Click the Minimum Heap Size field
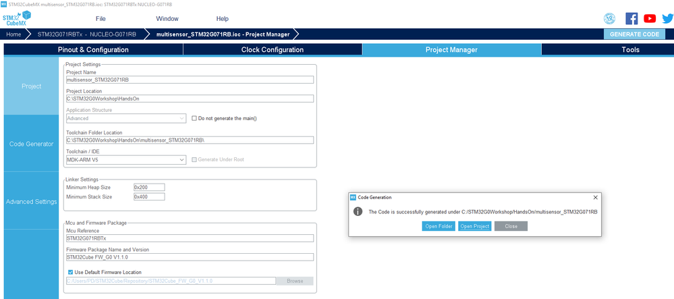The width and height of the screenshot is (674, 299). (x=148, y=188)
